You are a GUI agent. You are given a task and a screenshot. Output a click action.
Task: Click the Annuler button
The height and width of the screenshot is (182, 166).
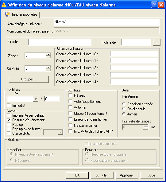(102, 175)
